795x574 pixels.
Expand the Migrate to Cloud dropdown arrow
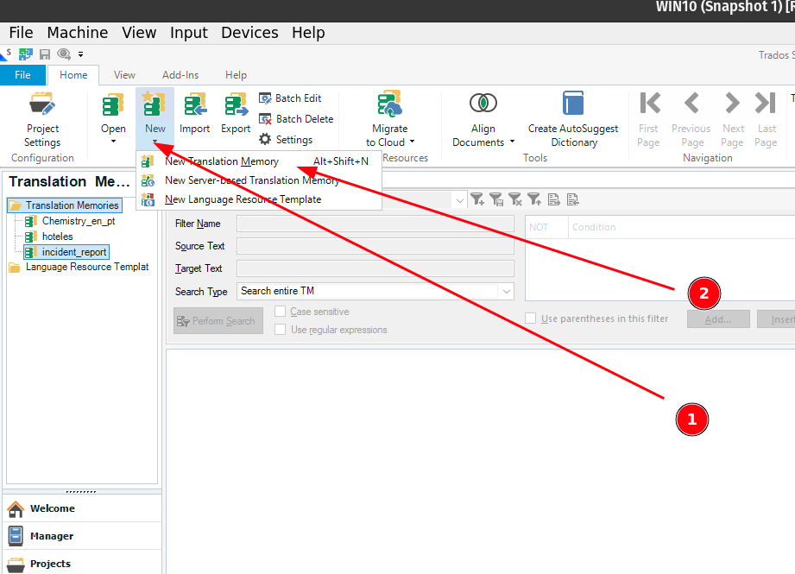412,142
